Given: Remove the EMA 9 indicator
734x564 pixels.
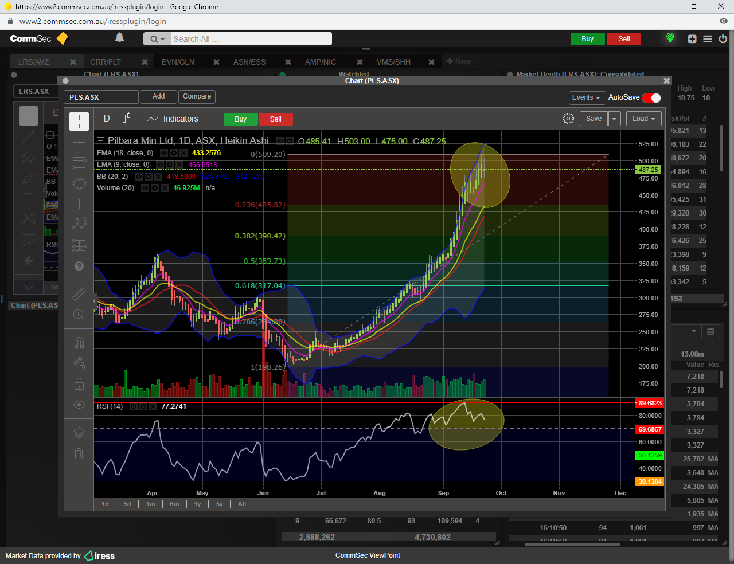Looking at the screenshot, I should (180, 164).
